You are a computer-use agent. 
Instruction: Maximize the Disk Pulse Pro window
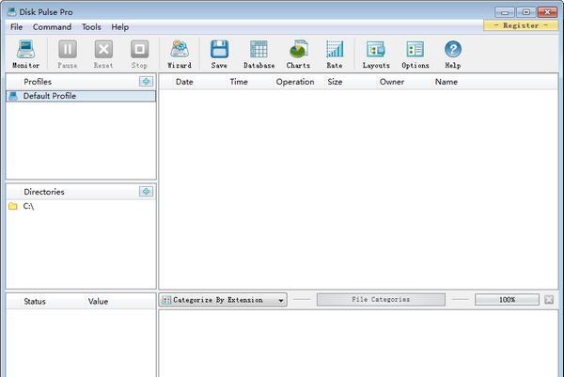click(525, 12)
